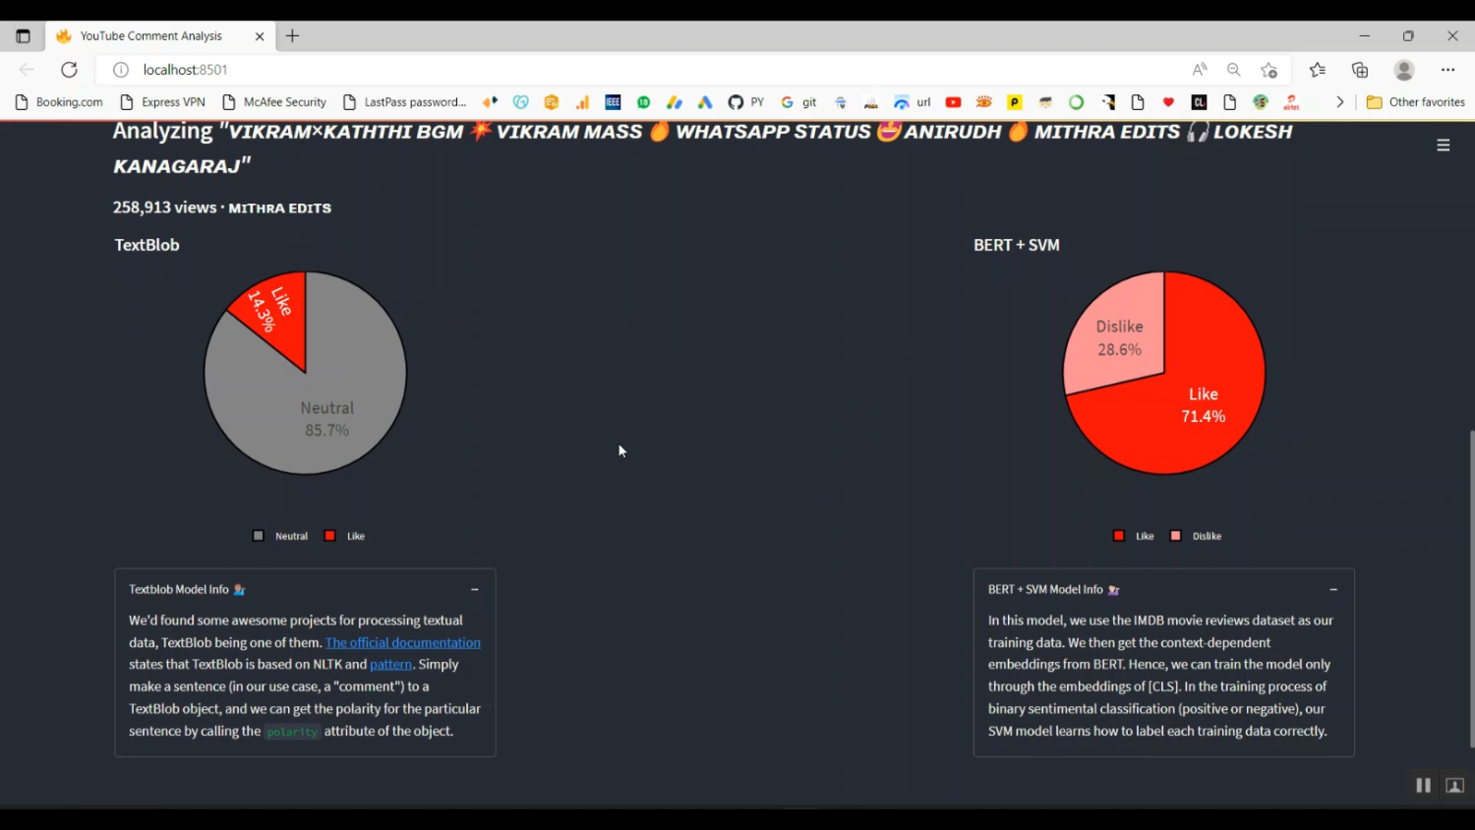
Task: Open the Express VPN bookmark
Action: 162,102
